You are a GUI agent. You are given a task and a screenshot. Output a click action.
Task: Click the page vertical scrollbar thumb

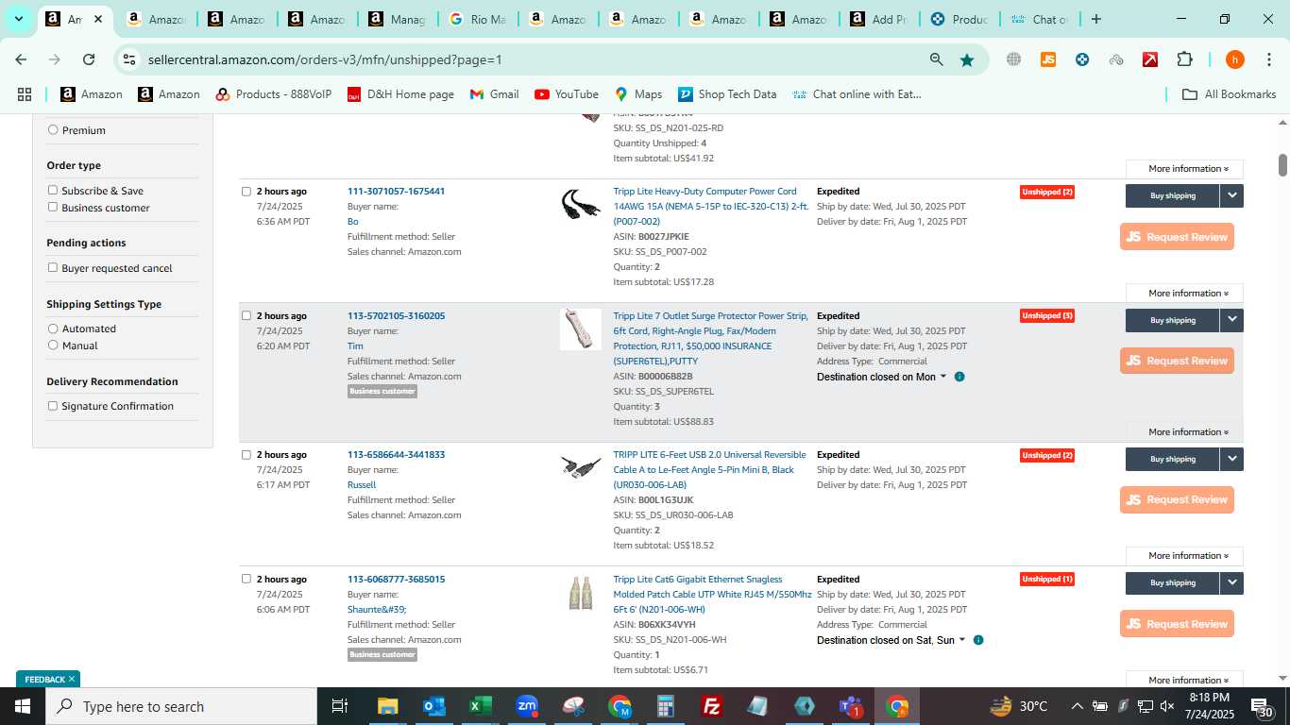click(1282, 165)
